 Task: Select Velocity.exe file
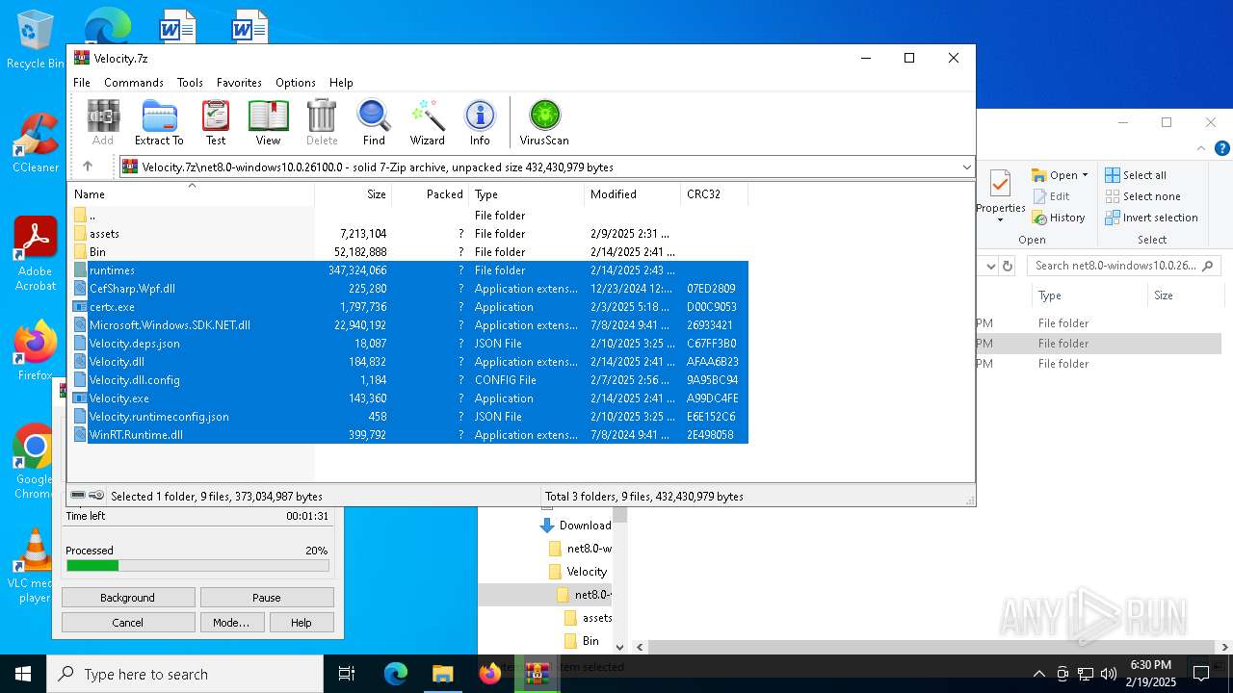coord(408,398)
